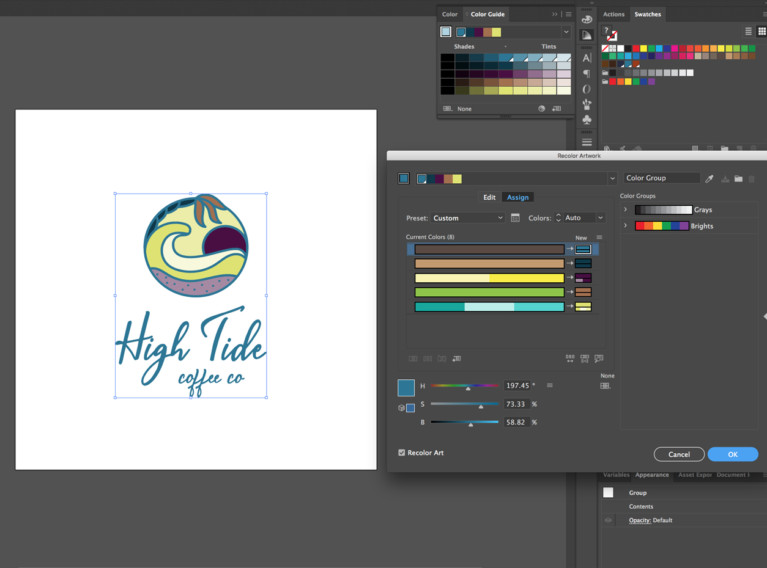This screenshot has width=767, height=568.
Task: Uncheck the Recolor Art checkbox
Action: point(402,453)
